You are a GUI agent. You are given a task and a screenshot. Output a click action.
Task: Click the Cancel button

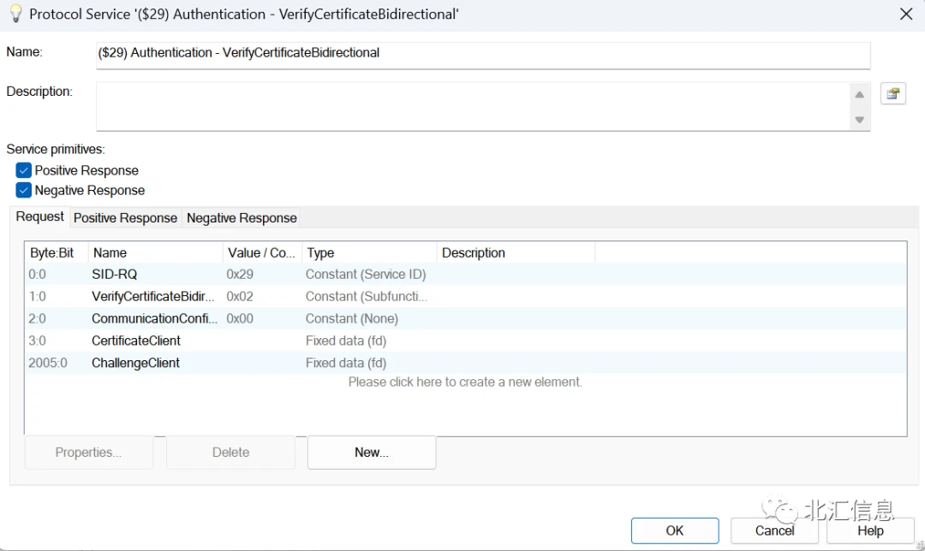coord(774,530)
